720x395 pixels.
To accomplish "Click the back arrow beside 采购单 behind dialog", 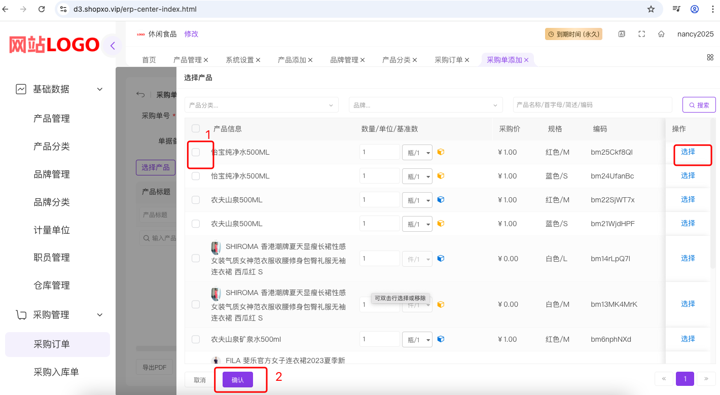I will (140, 95).
